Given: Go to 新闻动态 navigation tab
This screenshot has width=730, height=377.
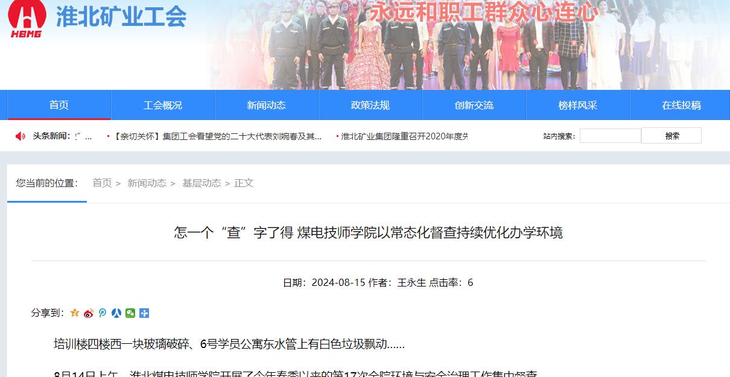Looking at the screenshot, I should point(267,105).
